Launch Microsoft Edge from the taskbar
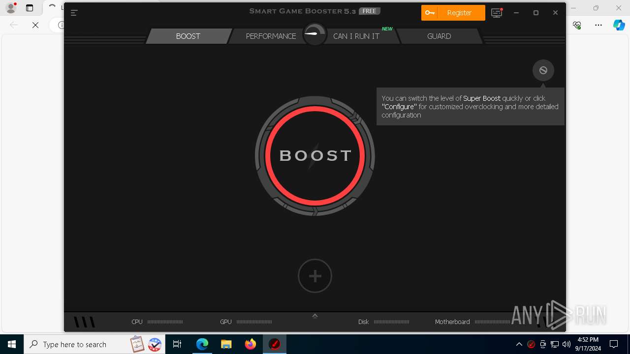The image size is (630, 354). [202, 344]
